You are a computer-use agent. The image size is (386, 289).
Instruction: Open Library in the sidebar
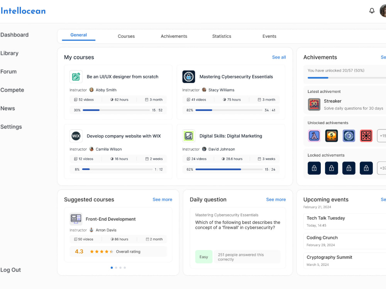pos(9,53)
